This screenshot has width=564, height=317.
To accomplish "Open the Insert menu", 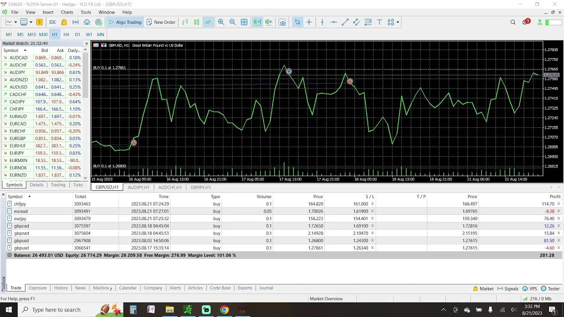I will 48,12.
